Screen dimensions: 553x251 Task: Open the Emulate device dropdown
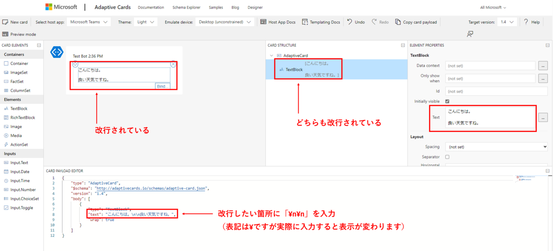(x=225, y=22)
